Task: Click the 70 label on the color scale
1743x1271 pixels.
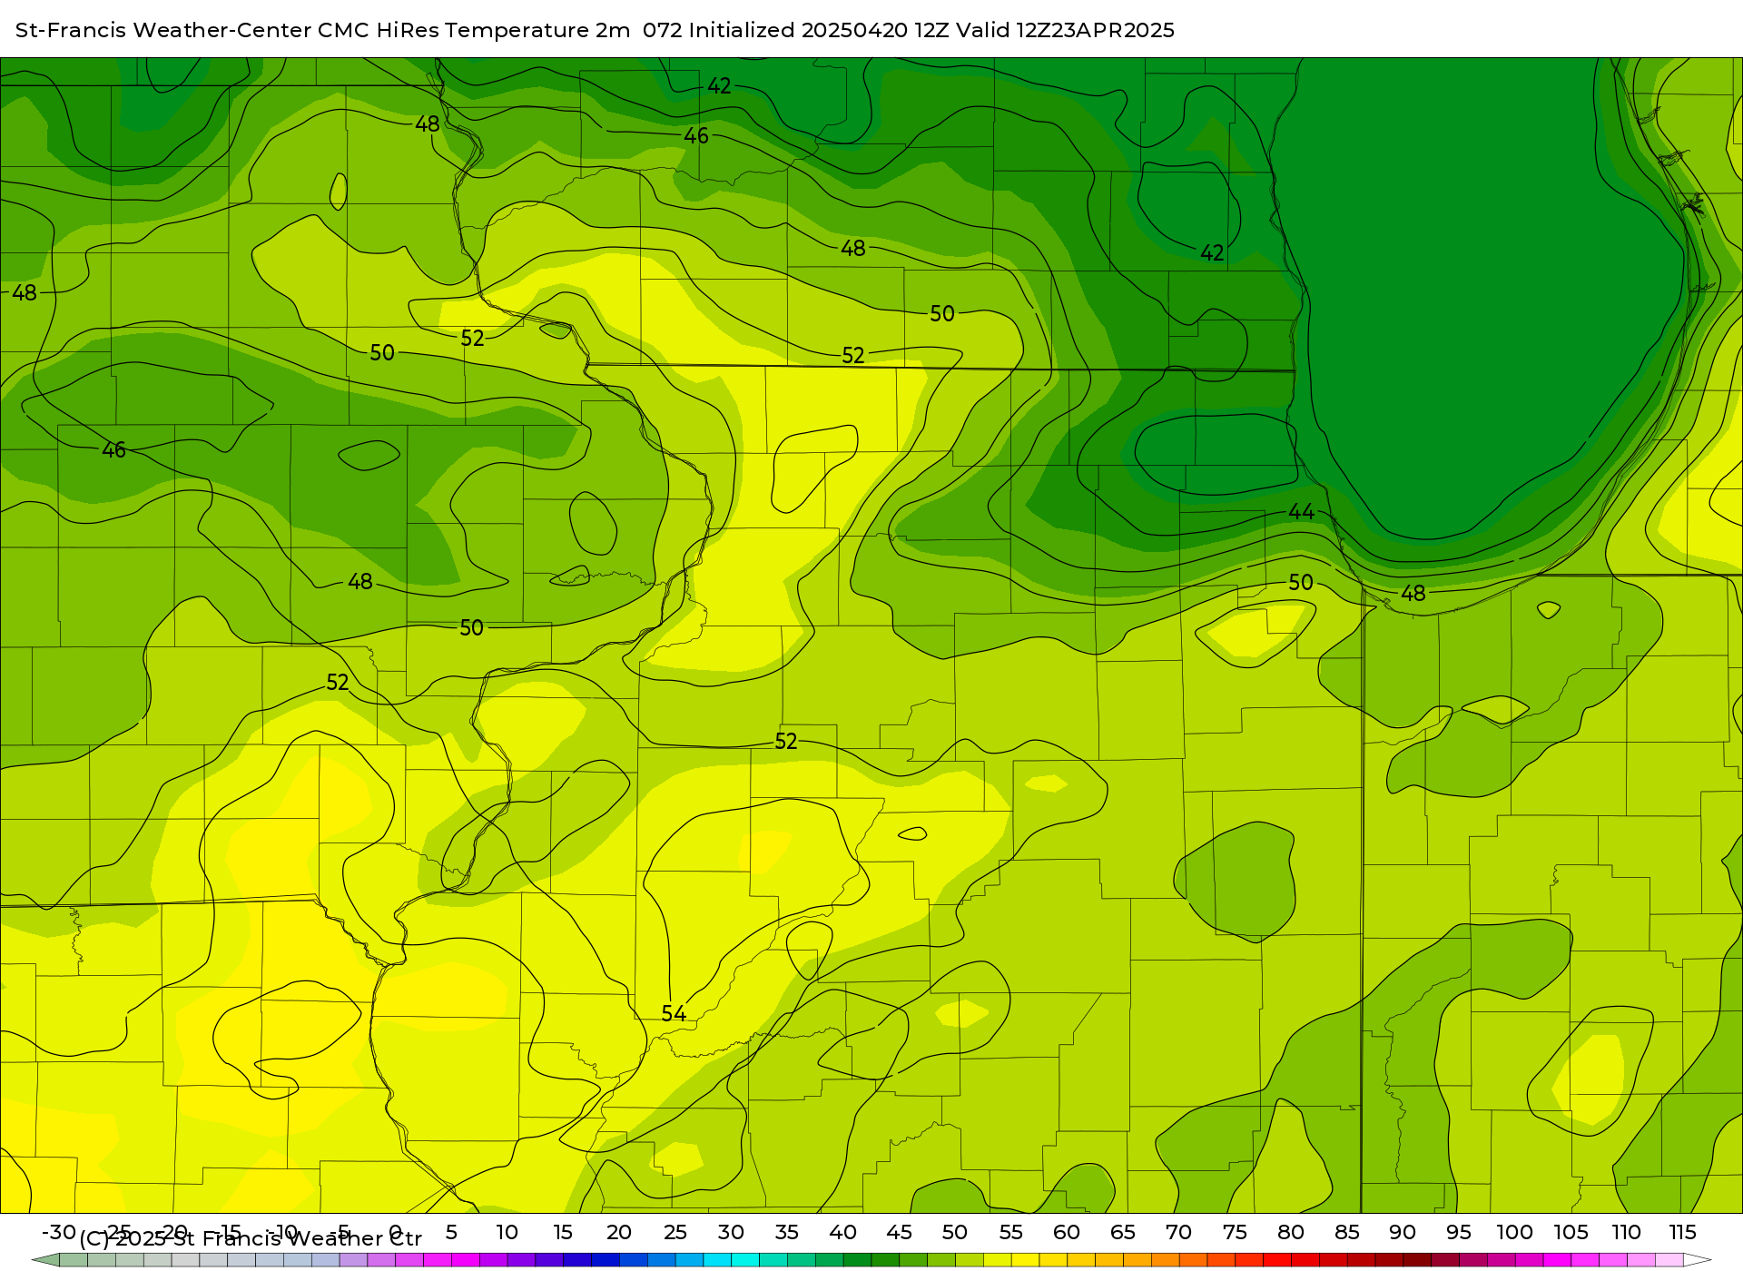Action: click(x=1178, y=1232)
